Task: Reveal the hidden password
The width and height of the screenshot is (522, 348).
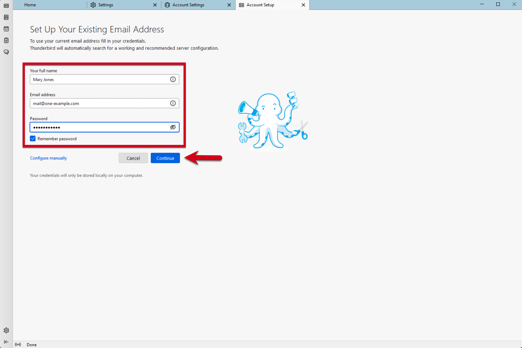Action: coord(173,127)
